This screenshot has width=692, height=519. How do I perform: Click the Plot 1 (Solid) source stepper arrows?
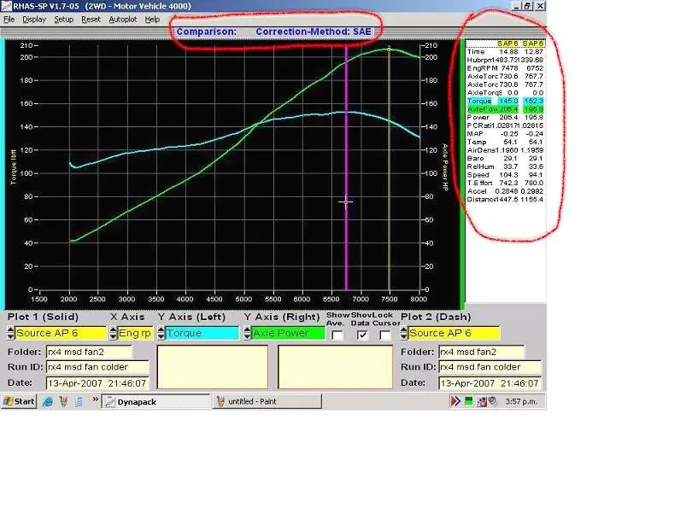coord(10,333)
